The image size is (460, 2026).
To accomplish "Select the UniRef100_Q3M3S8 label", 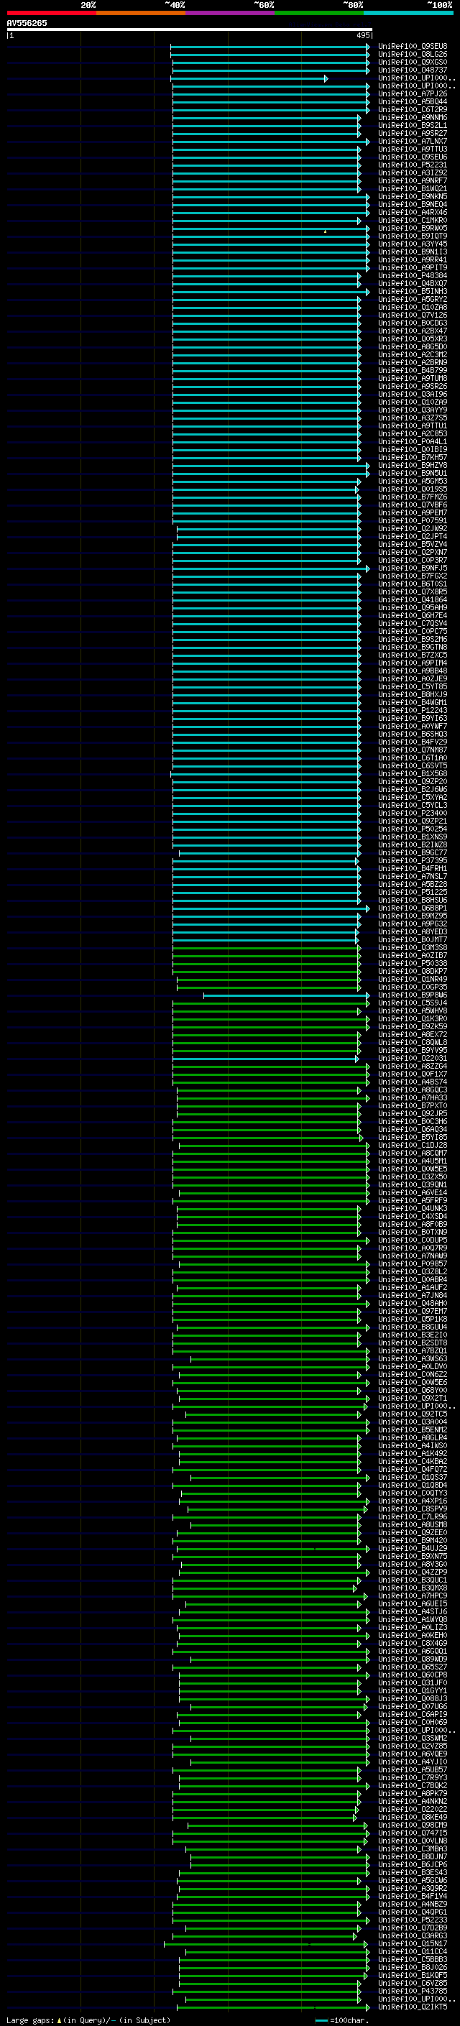I will [x=413, y=948].
